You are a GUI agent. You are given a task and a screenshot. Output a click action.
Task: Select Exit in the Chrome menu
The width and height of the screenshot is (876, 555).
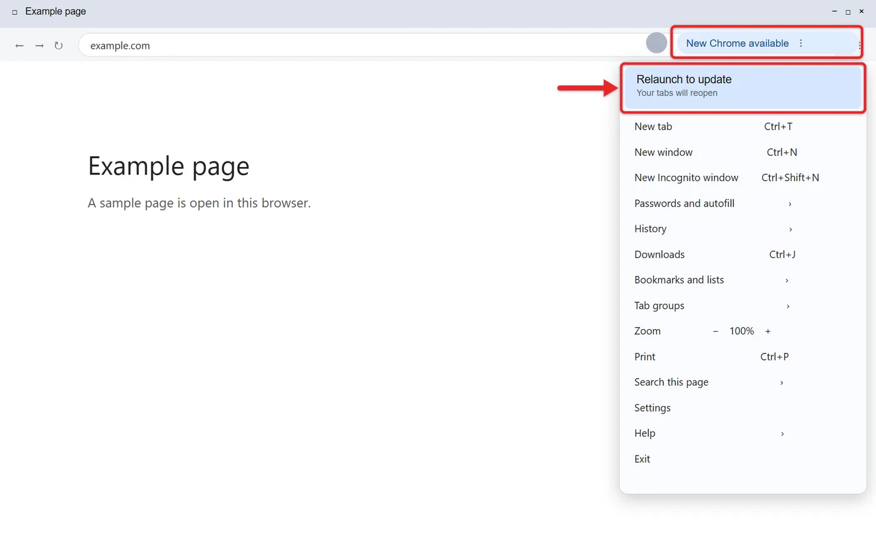[x=743, y=459]
